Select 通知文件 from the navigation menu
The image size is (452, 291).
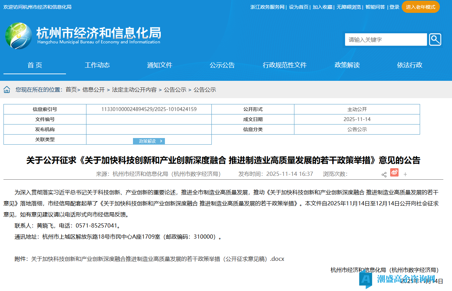click(159, 65)
